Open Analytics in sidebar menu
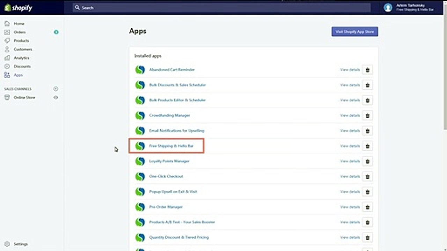 (22, 58)
